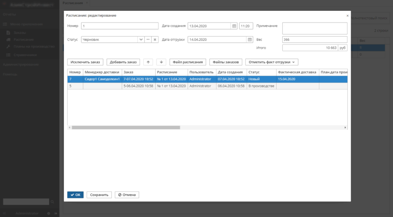Click the ellipsis lookup button beside Статус
Image resolution: width=393 pixels, height=217 pixels.
pyautogui.click(x=148, y=39)
